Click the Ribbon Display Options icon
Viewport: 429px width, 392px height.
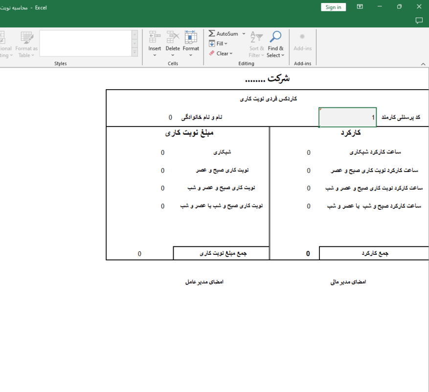coord(360,7)
